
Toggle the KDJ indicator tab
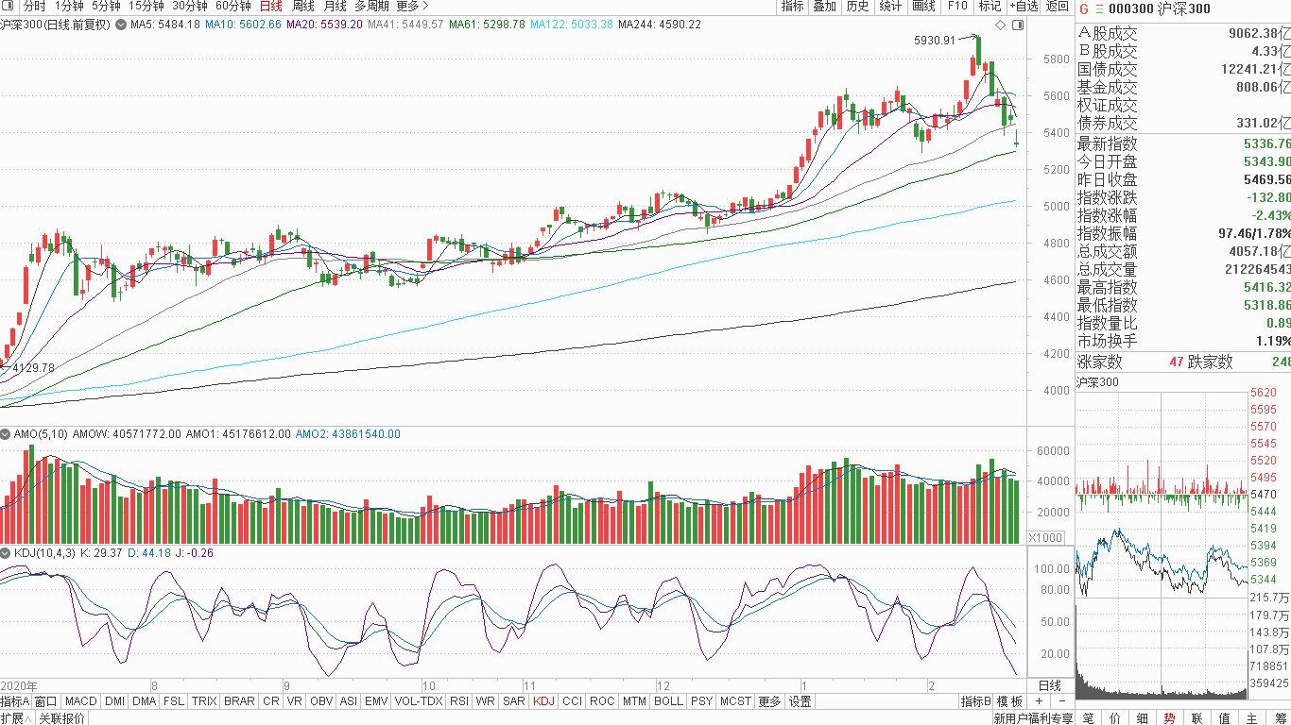[543, 701]
